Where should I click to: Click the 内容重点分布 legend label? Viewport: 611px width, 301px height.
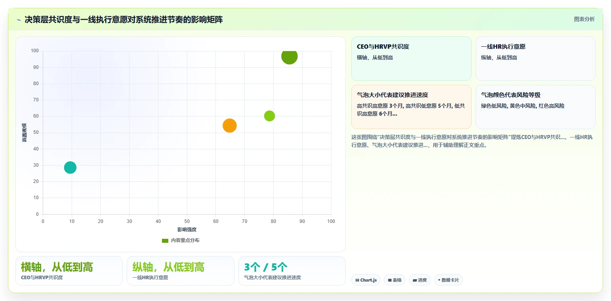[185, 240]
